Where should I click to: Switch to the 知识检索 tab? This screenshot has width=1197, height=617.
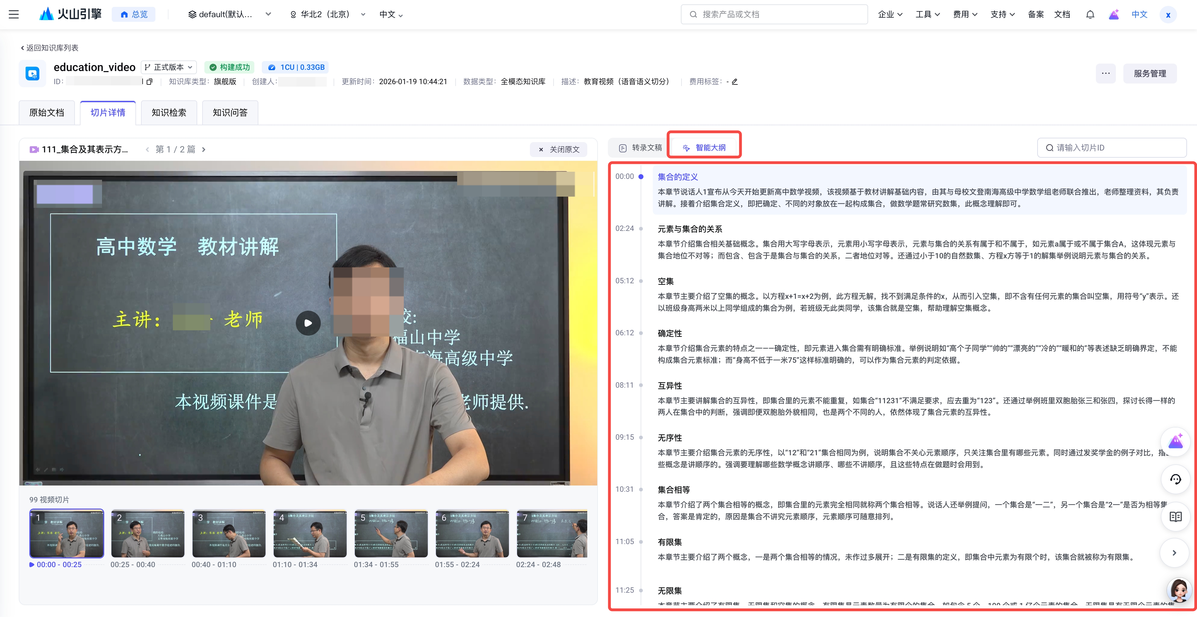point(169,113)
